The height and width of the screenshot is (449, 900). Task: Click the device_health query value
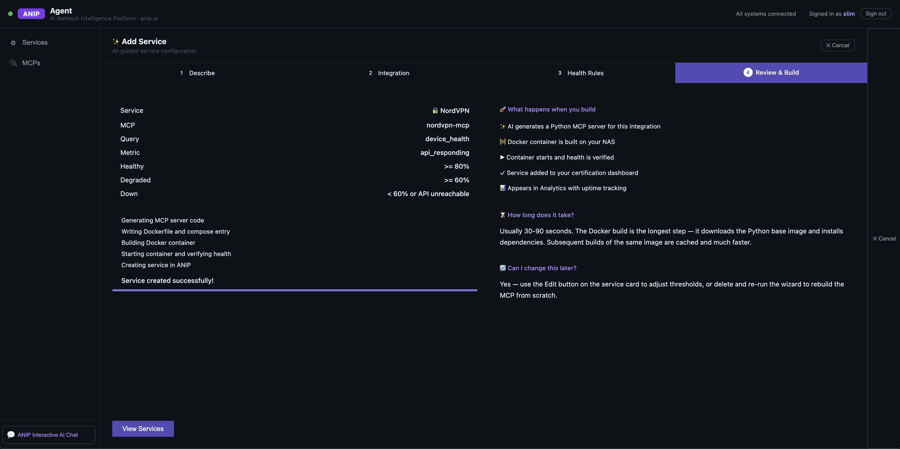pyautogui.click(x=447, y=139)
